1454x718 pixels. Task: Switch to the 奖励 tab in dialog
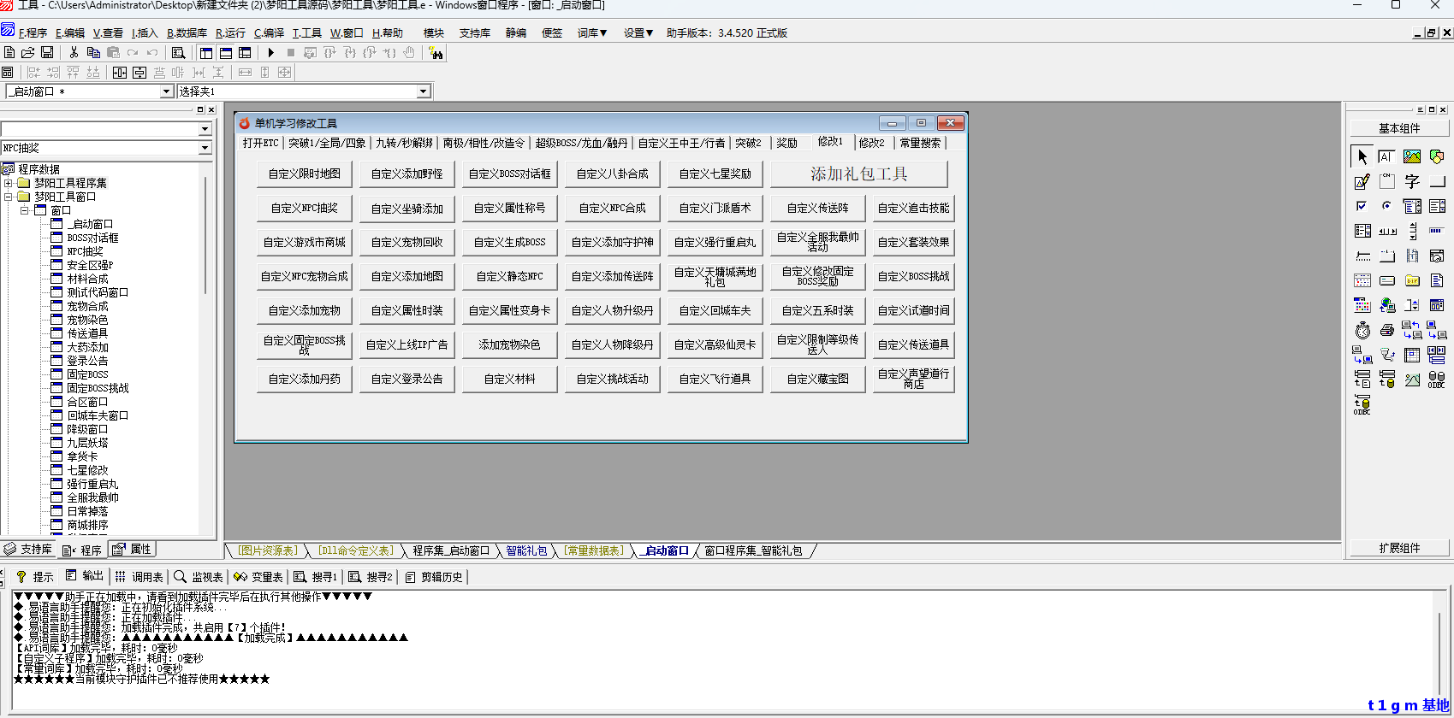pos(787,143)
